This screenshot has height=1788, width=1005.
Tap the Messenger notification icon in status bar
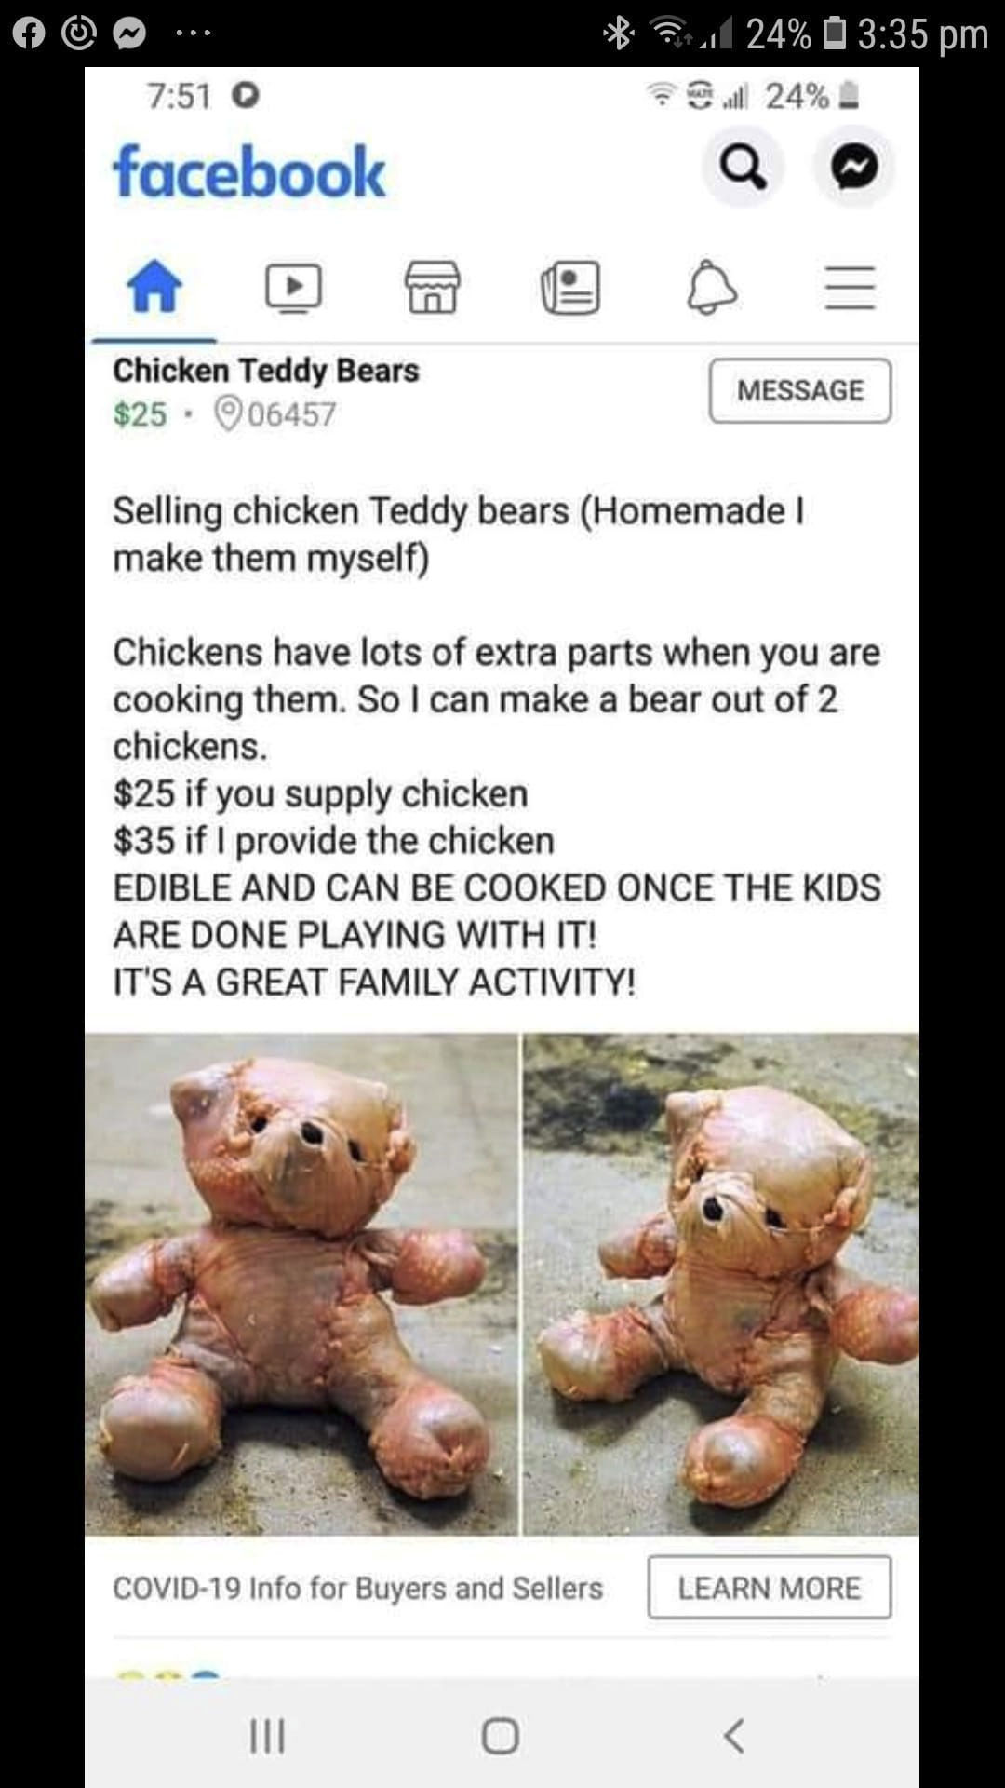point(129,34)
